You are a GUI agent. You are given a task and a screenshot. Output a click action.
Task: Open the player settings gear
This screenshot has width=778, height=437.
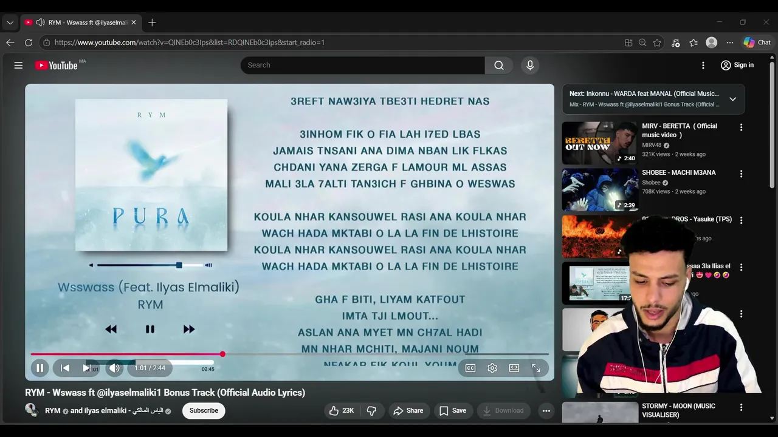pyautogui.click(x=492, y=368)
